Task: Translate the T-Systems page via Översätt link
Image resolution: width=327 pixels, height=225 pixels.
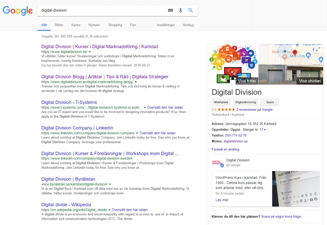Action: click(165, 107)
